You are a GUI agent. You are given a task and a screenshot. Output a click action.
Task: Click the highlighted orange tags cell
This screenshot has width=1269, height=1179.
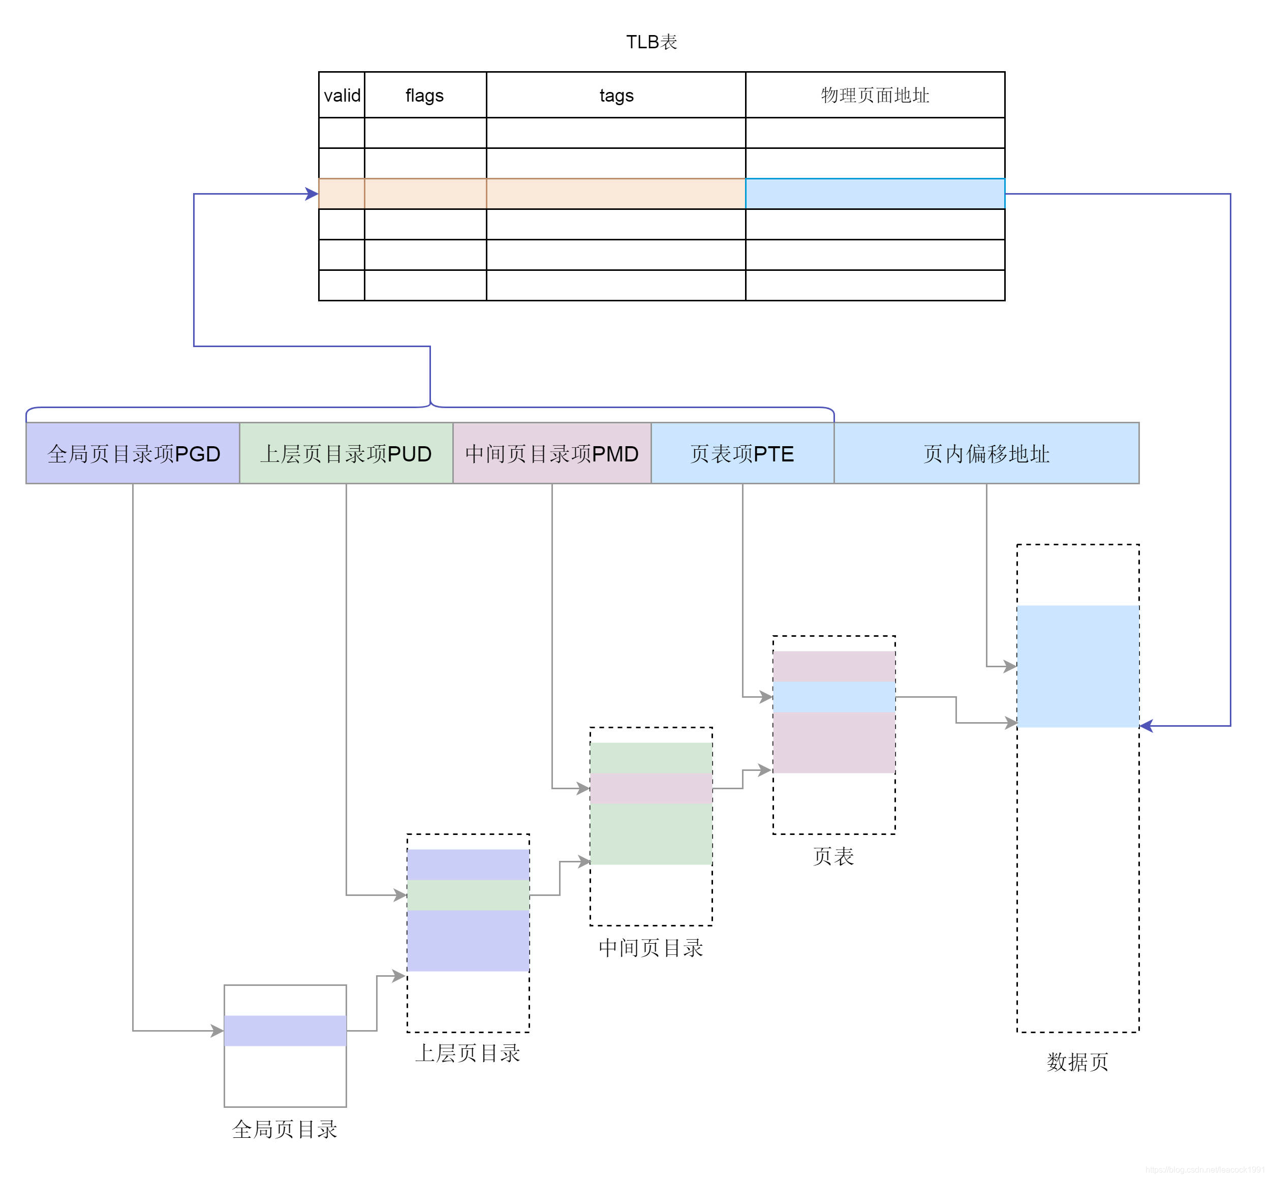(x=616, y=194)
